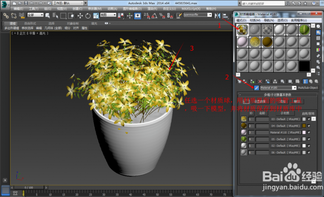Activate the Select and Rotate tool
This screenshot has width=324, height=197.
pos(88,16)
